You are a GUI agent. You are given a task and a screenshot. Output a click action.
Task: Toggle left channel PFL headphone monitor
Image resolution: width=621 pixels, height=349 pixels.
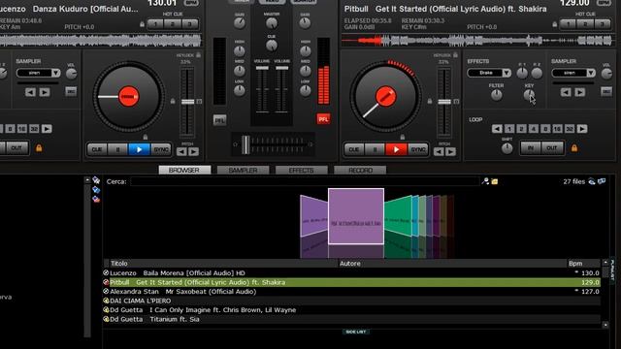(x=220, y=120)
